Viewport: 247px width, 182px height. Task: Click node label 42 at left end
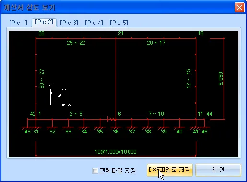pyautogui.click(x=33, y=114)
